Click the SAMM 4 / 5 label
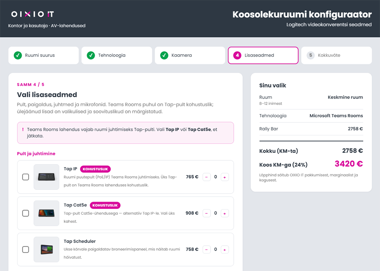This screenshot has height=271, width=380. (30, 85)
